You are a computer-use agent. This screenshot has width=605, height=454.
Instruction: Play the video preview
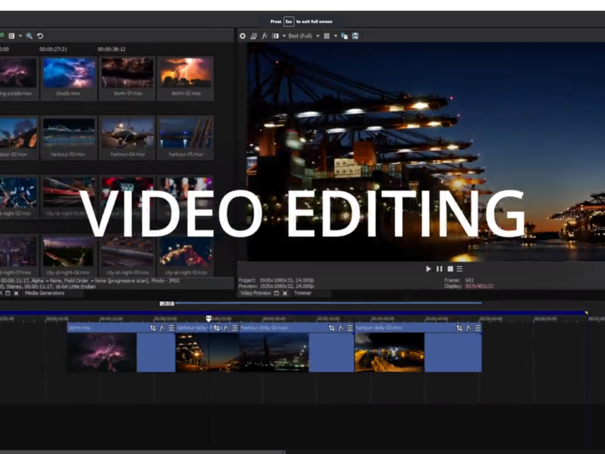point(429,269)
